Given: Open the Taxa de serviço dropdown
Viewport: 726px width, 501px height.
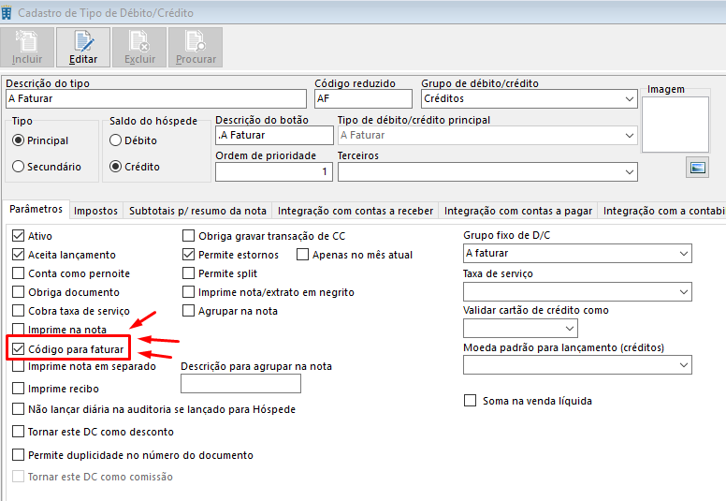Looking at the screenshot, I should [683, 292].
